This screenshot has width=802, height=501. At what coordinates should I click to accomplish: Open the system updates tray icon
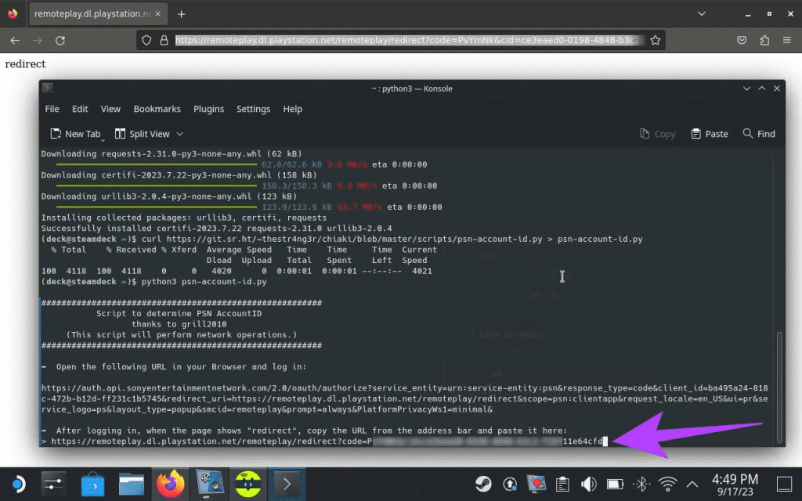coord(510,484)
